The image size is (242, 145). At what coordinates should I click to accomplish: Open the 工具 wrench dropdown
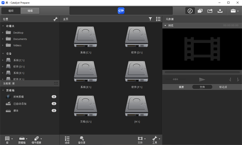pos(156,140)
